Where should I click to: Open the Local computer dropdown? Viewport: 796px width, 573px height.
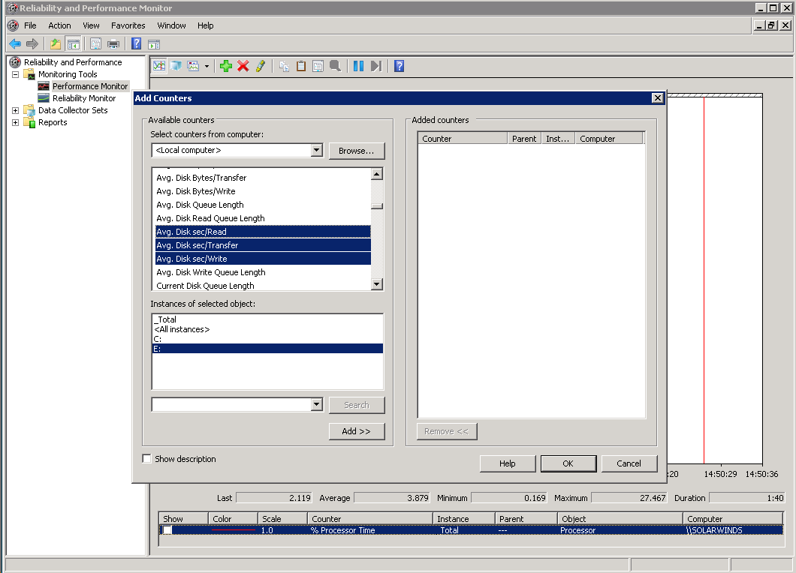[x=317, y=150]
